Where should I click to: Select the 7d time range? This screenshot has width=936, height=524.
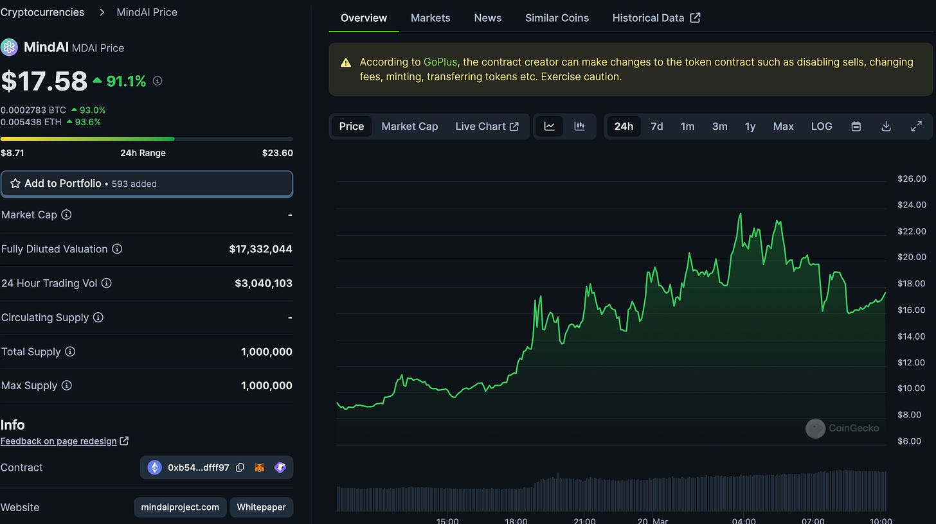pos(656,127)
